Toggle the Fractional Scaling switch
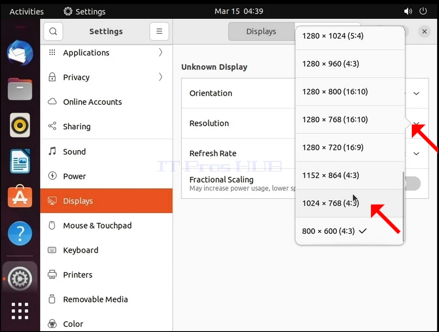 (413, 184)
